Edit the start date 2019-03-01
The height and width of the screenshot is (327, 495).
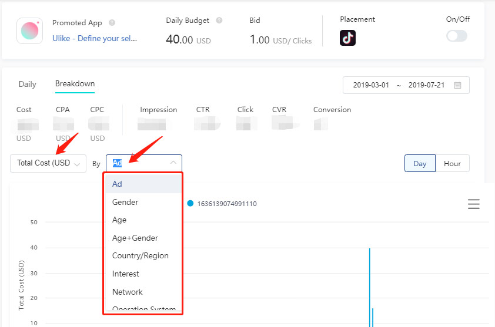point(371,85)
